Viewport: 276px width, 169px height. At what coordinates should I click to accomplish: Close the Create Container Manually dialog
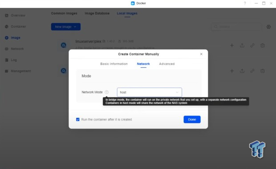201,54
